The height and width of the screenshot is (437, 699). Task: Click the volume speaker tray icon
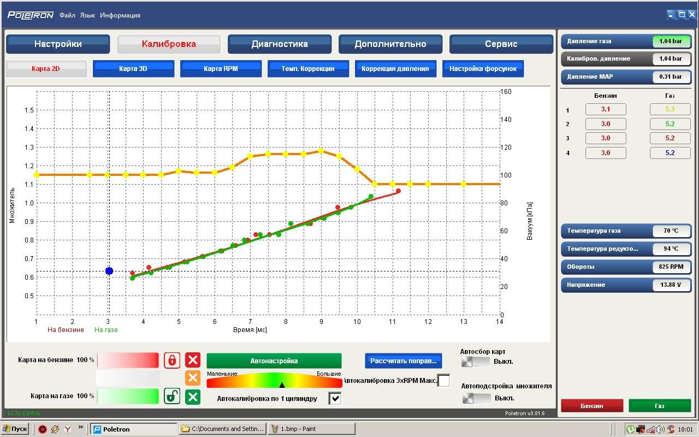660,429
